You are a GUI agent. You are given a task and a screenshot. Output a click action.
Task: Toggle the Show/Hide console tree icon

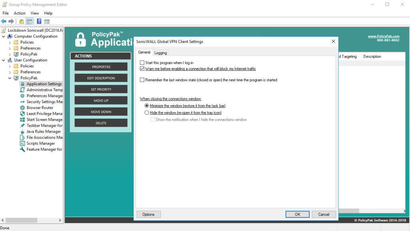29,22
